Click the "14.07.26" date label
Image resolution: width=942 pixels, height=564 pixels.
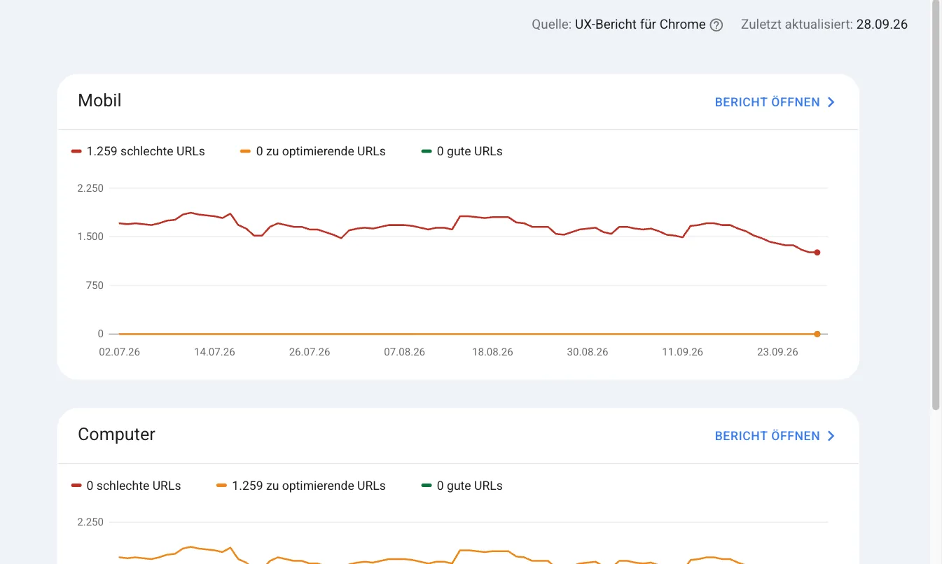214,352
